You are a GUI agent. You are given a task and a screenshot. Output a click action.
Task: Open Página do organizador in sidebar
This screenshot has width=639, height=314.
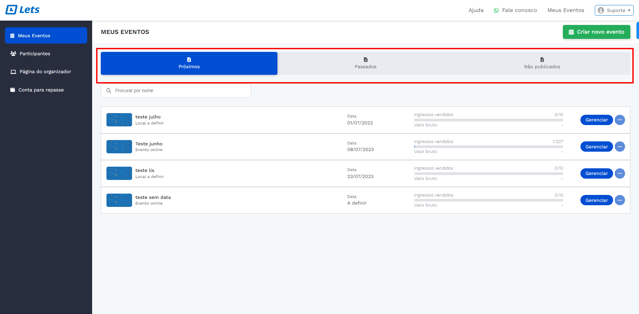[x=45, y=72]
